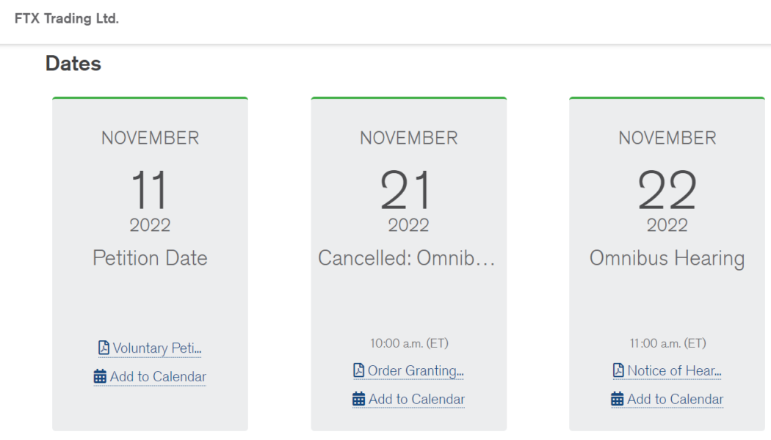Click the truncated Cancelled: Omnibus title
The height and width of the screenshot is (440, 771).
point(408,258)
